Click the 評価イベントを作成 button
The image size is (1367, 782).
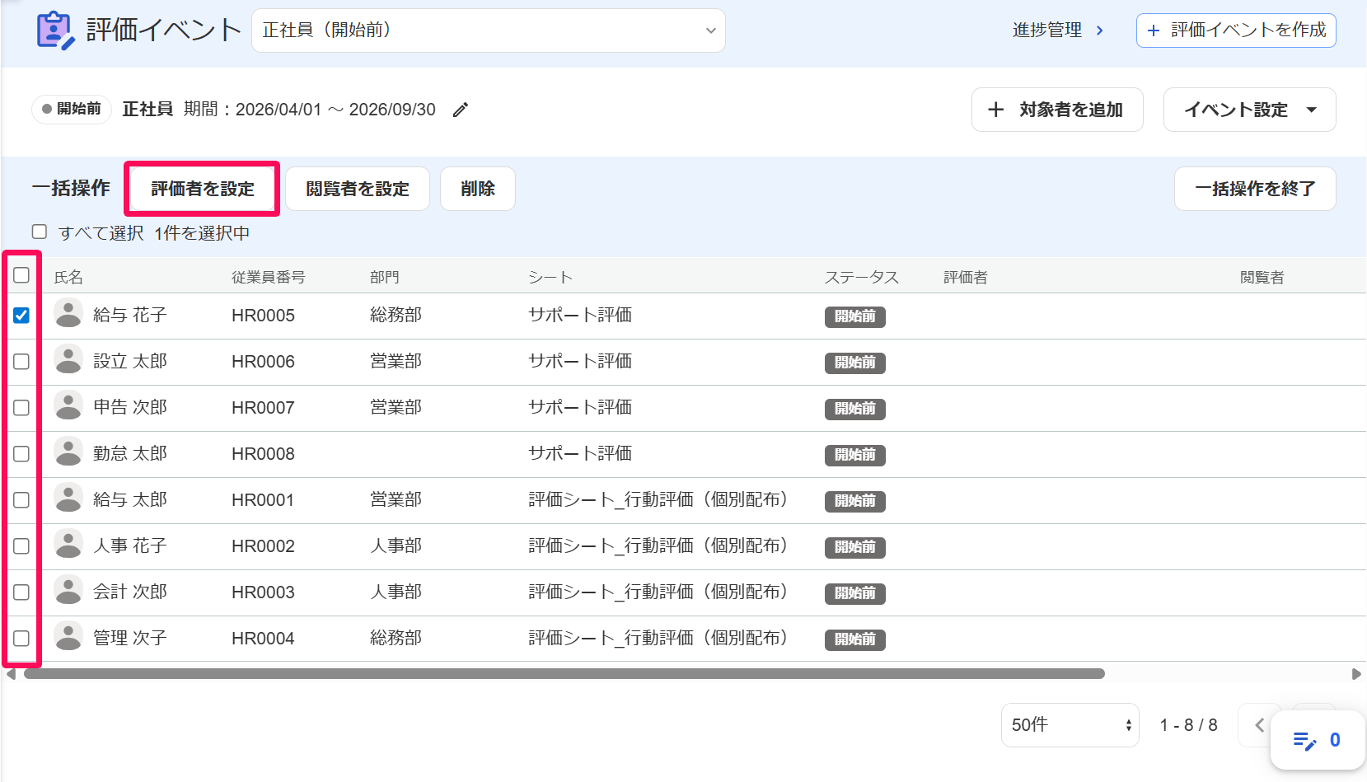click(1236, 30)
